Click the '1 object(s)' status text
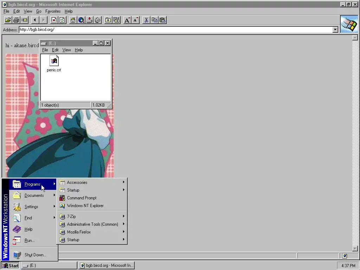This screenshot has width=360, height=270. point(50,105)
